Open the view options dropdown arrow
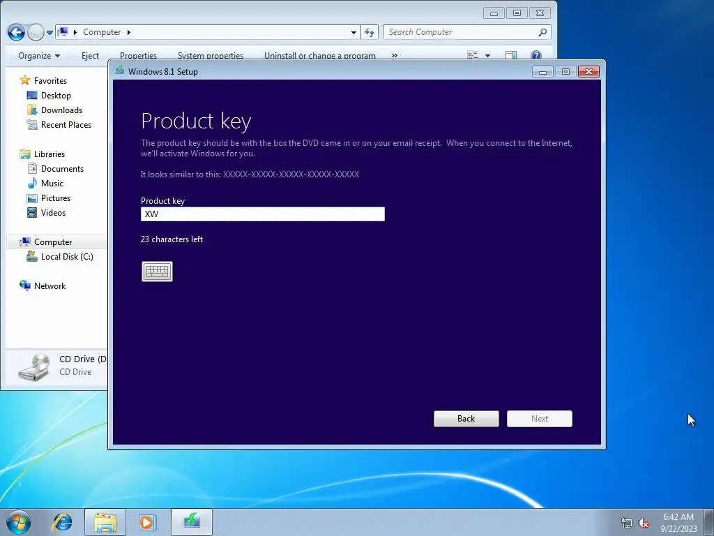The width and height of the screenshot is (714, 536). tap(487, 56)
